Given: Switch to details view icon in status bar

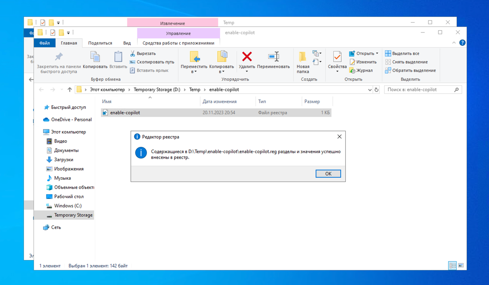Looking at the screenshot, I should 452,265.
